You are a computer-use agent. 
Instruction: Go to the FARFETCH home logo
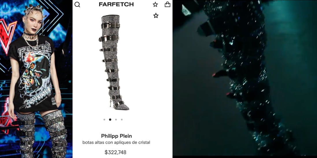click(x=116, y=4)
